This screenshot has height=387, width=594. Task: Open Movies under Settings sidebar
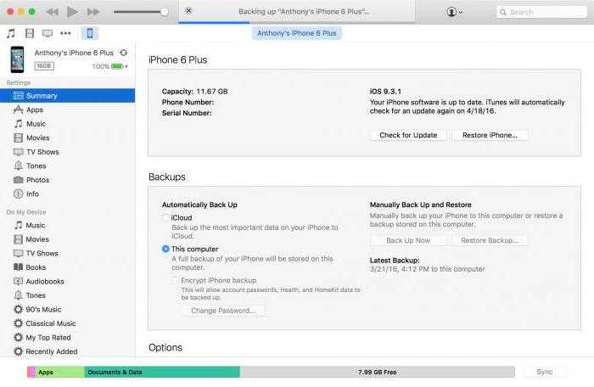(67, 138)
